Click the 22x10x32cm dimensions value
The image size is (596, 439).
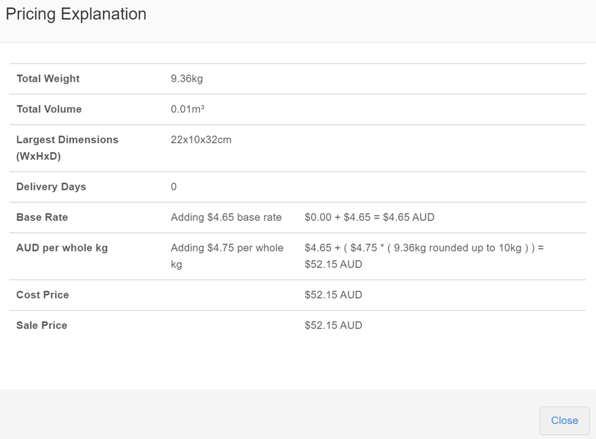pos(201,140)
